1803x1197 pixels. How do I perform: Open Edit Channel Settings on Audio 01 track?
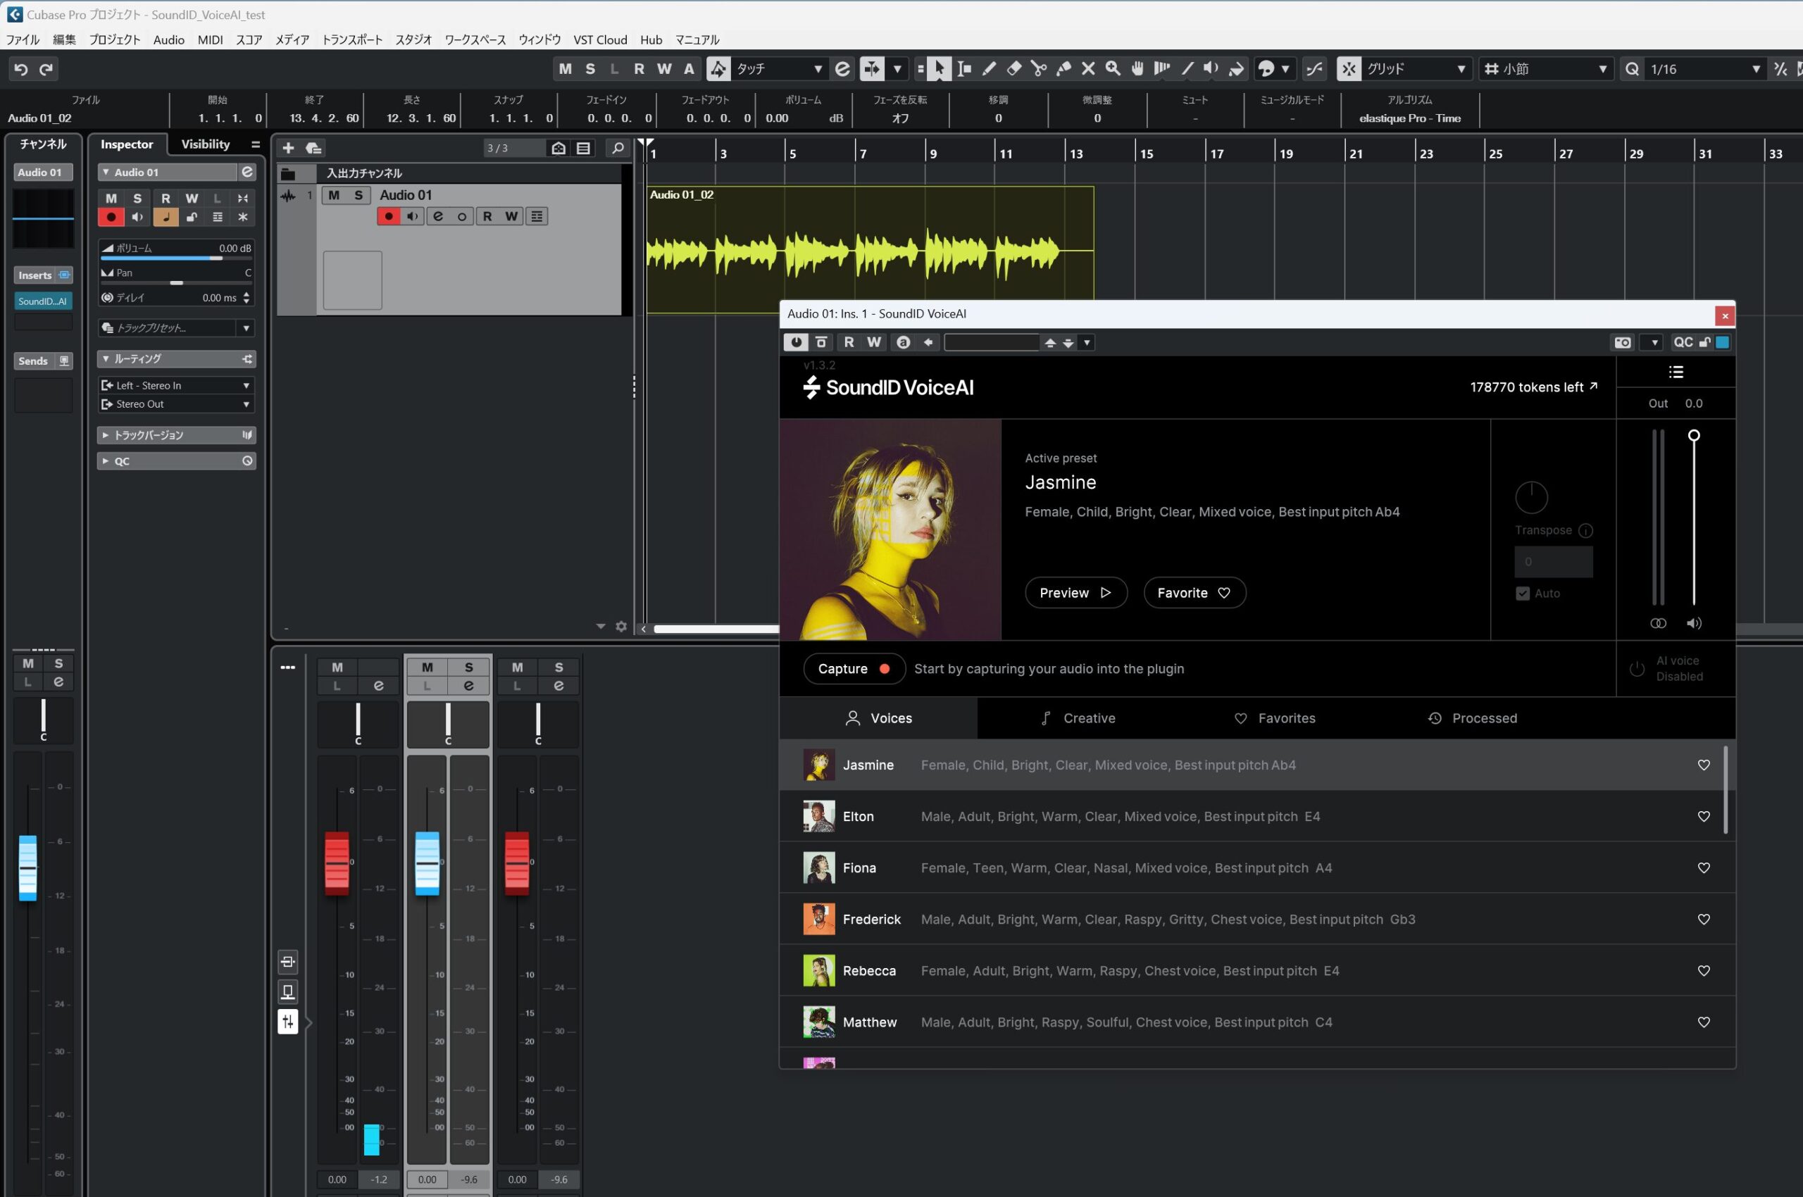pyautogui.click(x=437, y=216)
